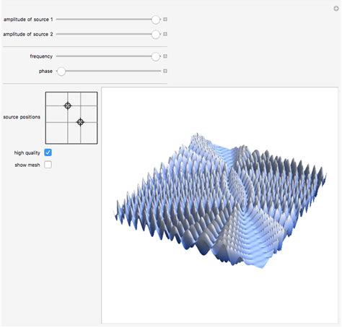
Task: Click the 'amplitude of source 1' label
Action: [x=28, y=20]
